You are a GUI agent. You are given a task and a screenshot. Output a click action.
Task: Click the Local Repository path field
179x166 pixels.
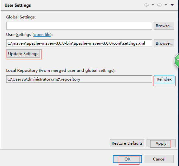pyautogui.click(x=79, y=79)
